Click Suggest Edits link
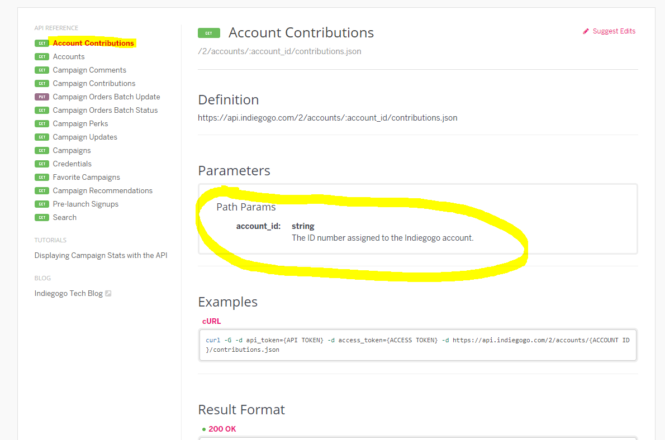 (x=614, y=31)
